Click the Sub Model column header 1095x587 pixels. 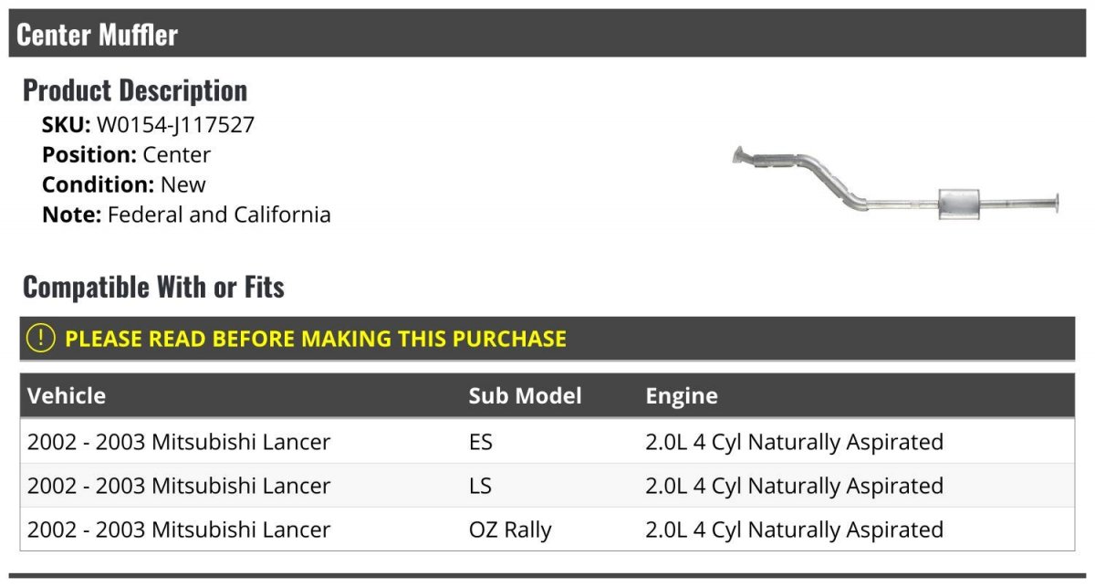(526, 395)
